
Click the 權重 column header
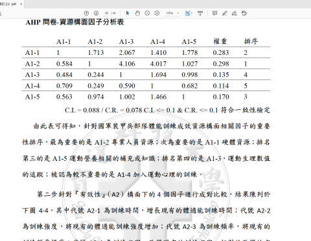(220, 41)
